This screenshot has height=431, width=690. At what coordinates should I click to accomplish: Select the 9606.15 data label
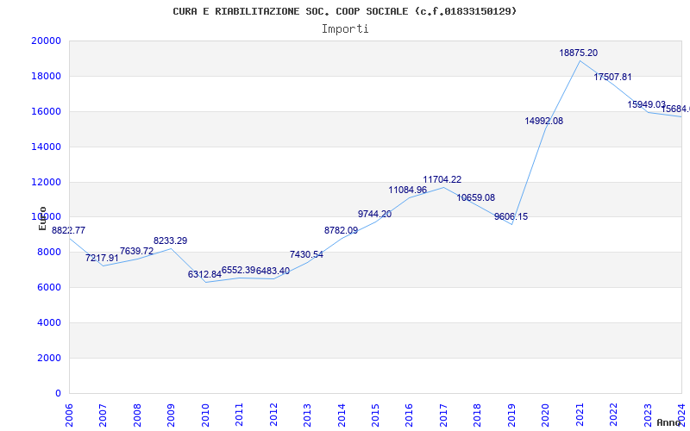pos(511,216)
